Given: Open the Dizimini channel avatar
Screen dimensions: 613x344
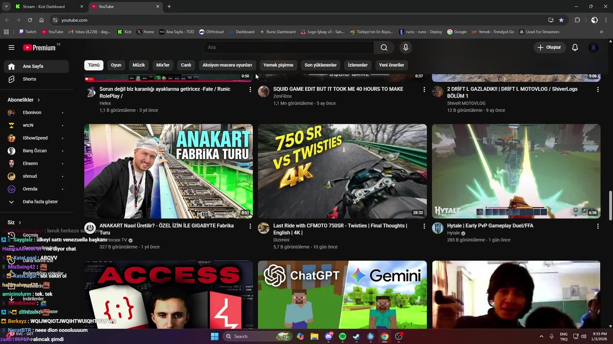Looking at the screenshot, I should (x=264, y=228).
